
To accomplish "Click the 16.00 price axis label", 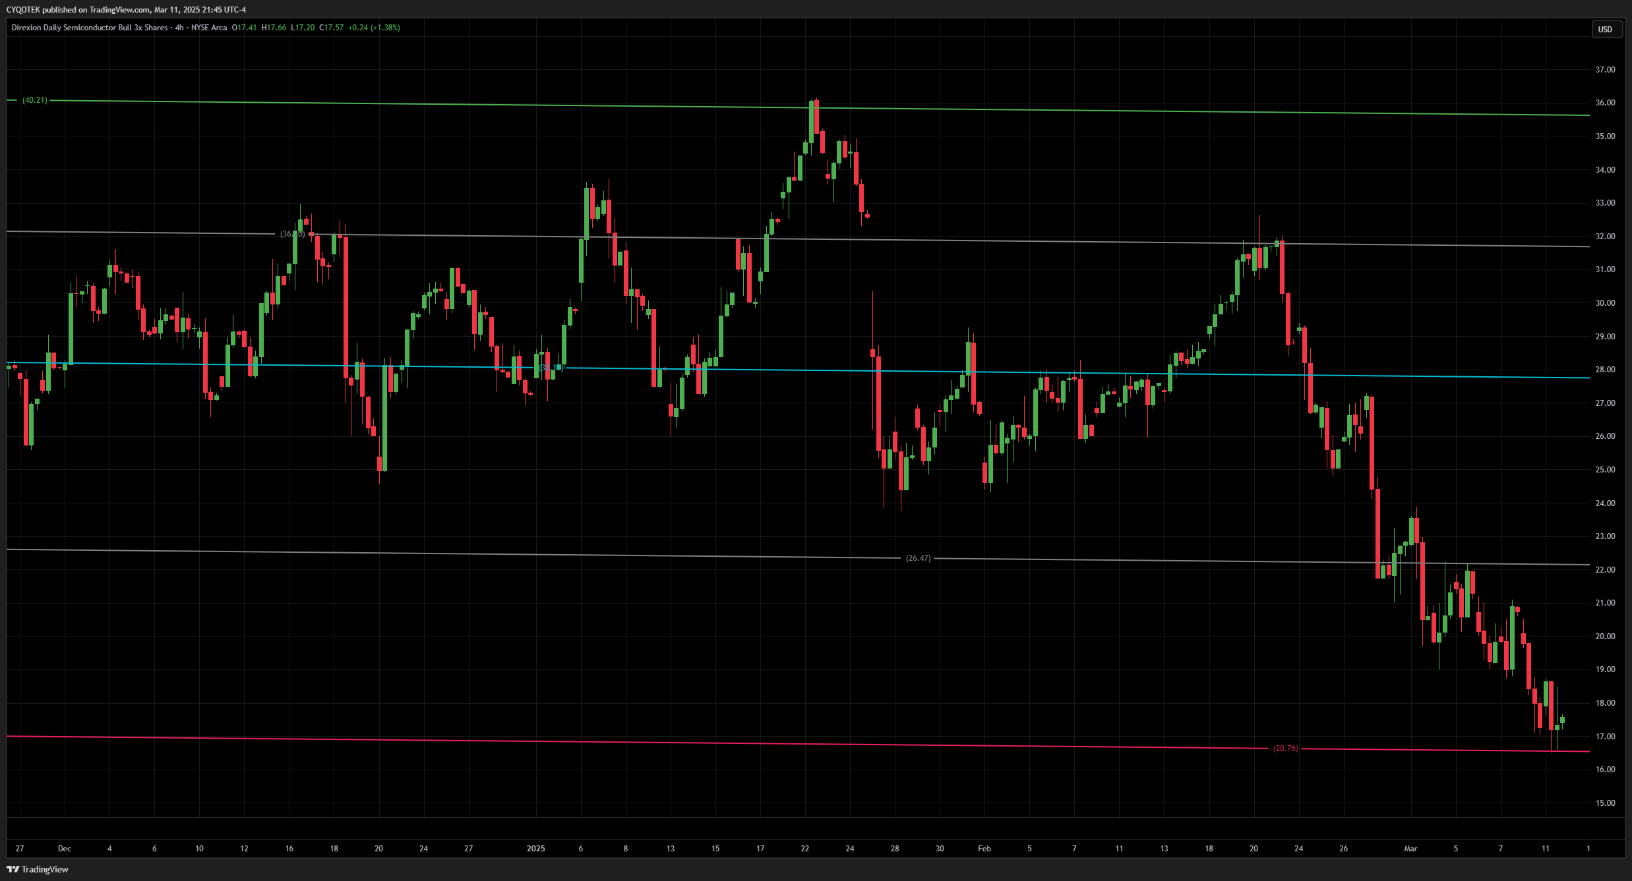I will [x=1605, y=770].
